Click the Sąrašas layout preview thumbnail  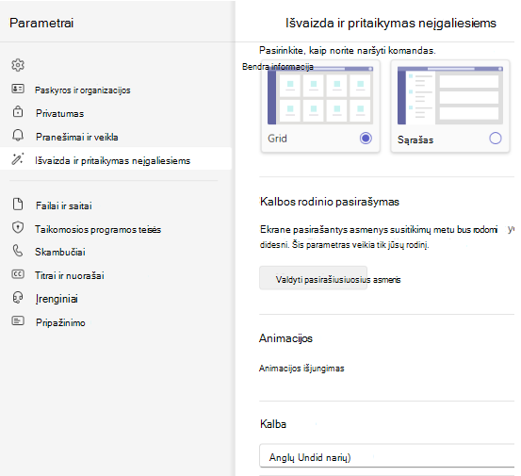450,95
